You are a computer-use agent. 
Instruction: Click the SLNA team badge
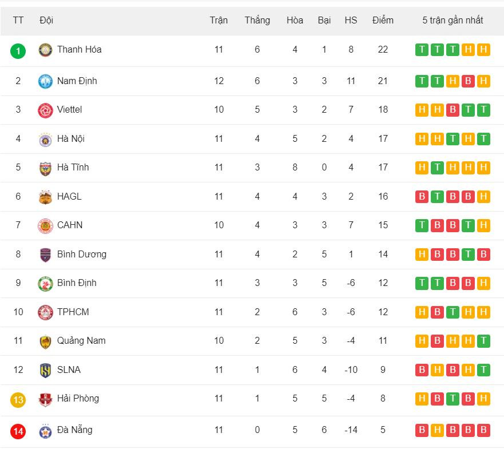[x=45, y=371]
